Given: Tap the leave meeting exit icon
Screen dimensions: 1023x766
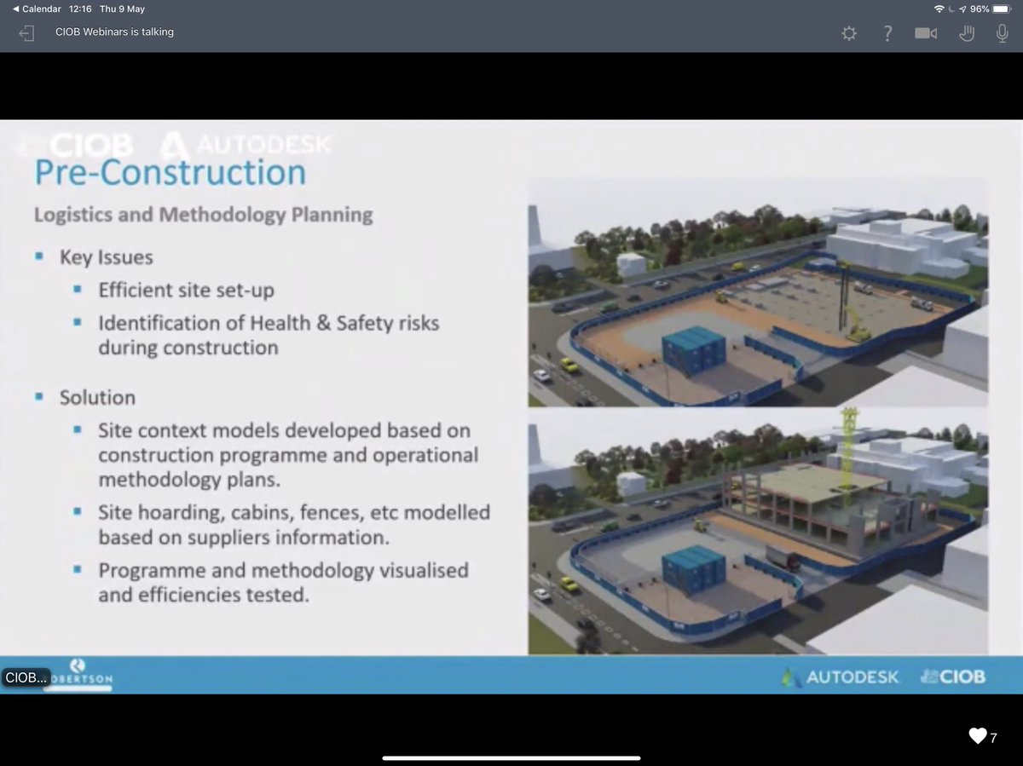Looking at the screenshot, I should point(26,33).
